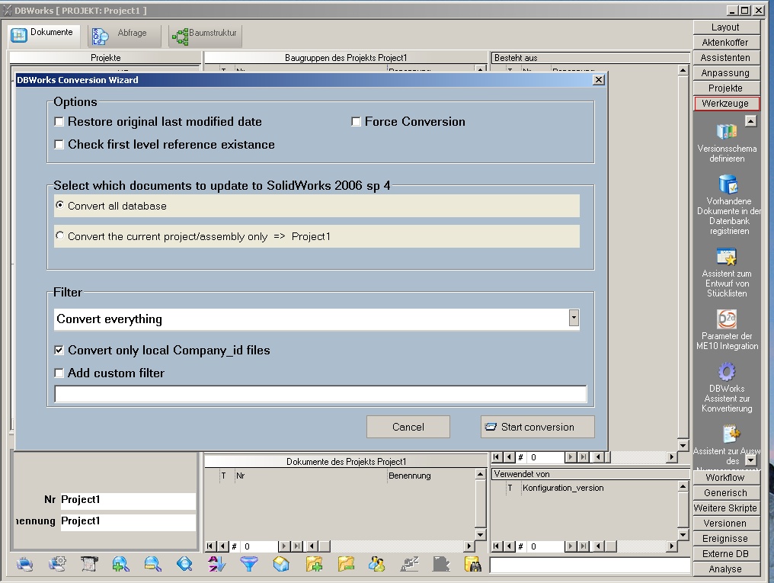Screen dimensions: 774x583
Task: Click the blue diamond magnifier search icon
Action: point(184,564)
